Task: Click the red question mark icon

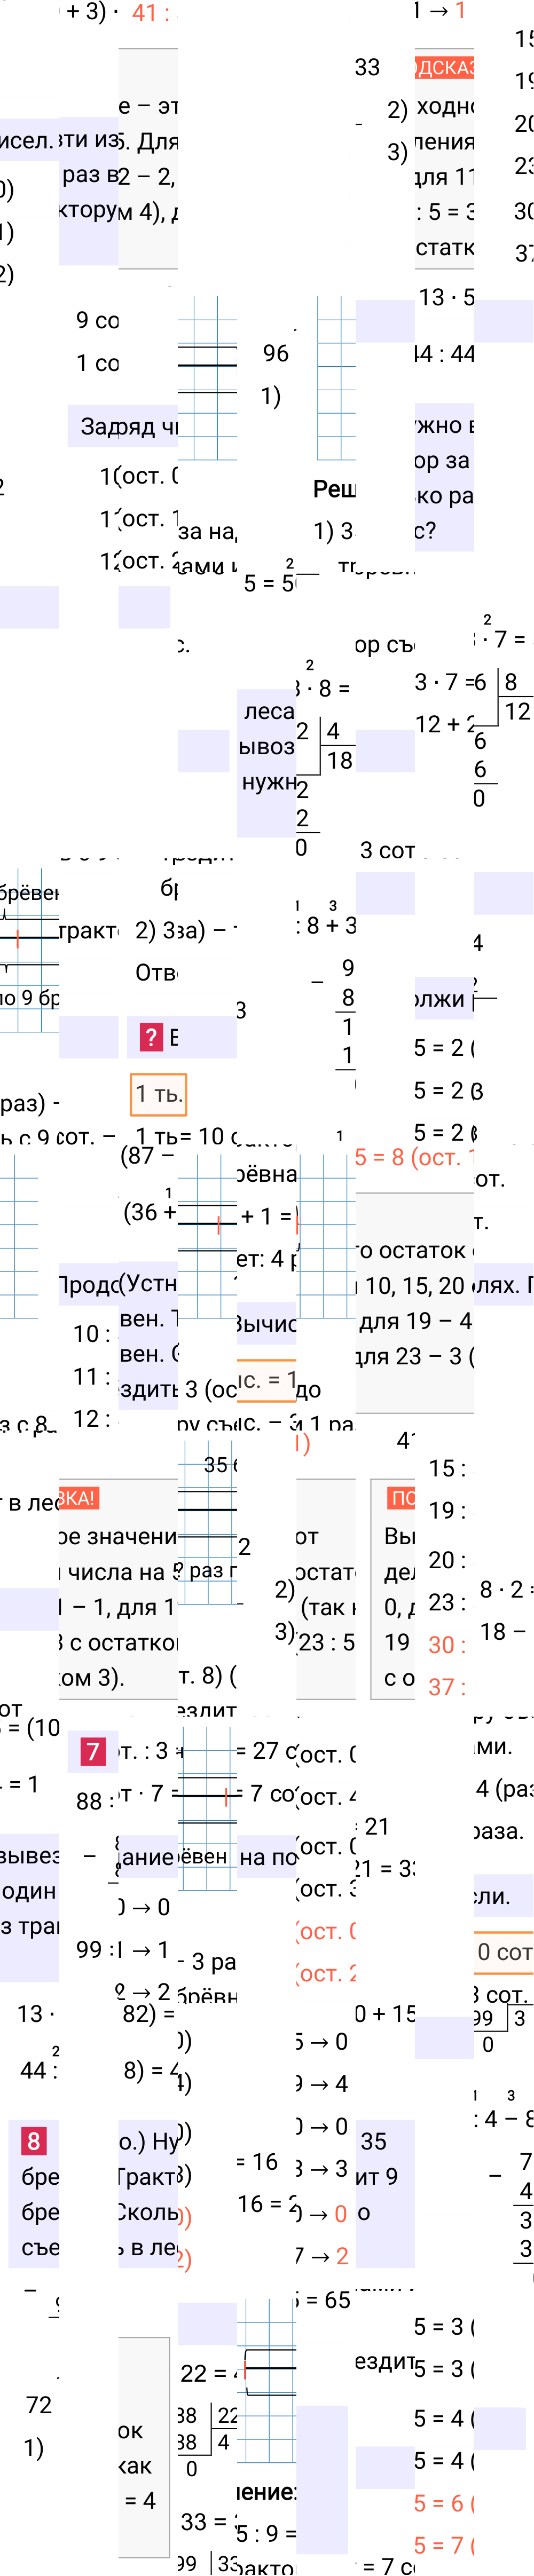Action: click(151, 1037)
